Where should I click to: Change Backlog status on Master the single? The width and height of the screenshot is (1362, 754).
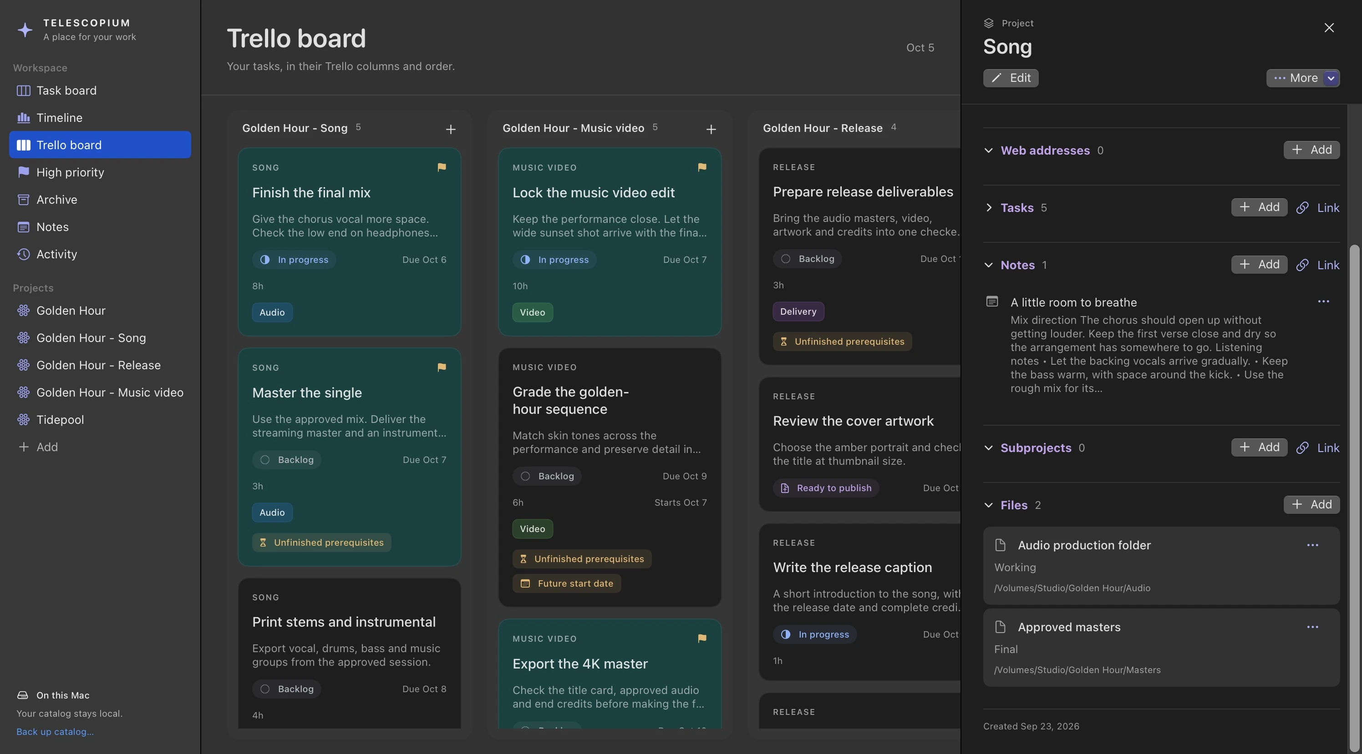[287, 460]
